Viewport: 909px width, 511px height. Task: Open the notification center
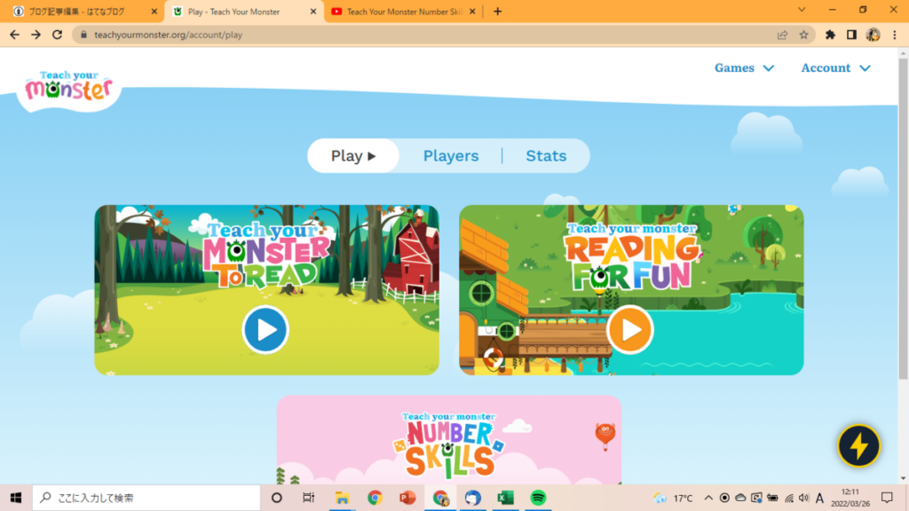click(887, 498)
